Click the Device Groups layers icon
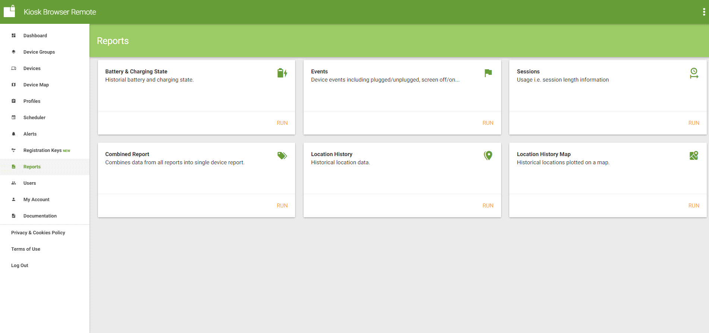This screenshot has height=333, width=709. [x=14, y=52]
